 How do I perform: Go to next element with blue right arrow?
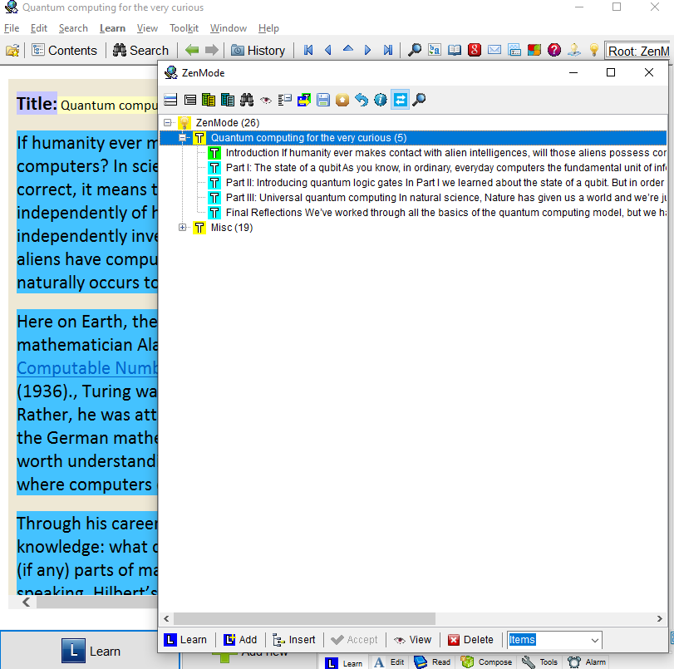(367, 51)
